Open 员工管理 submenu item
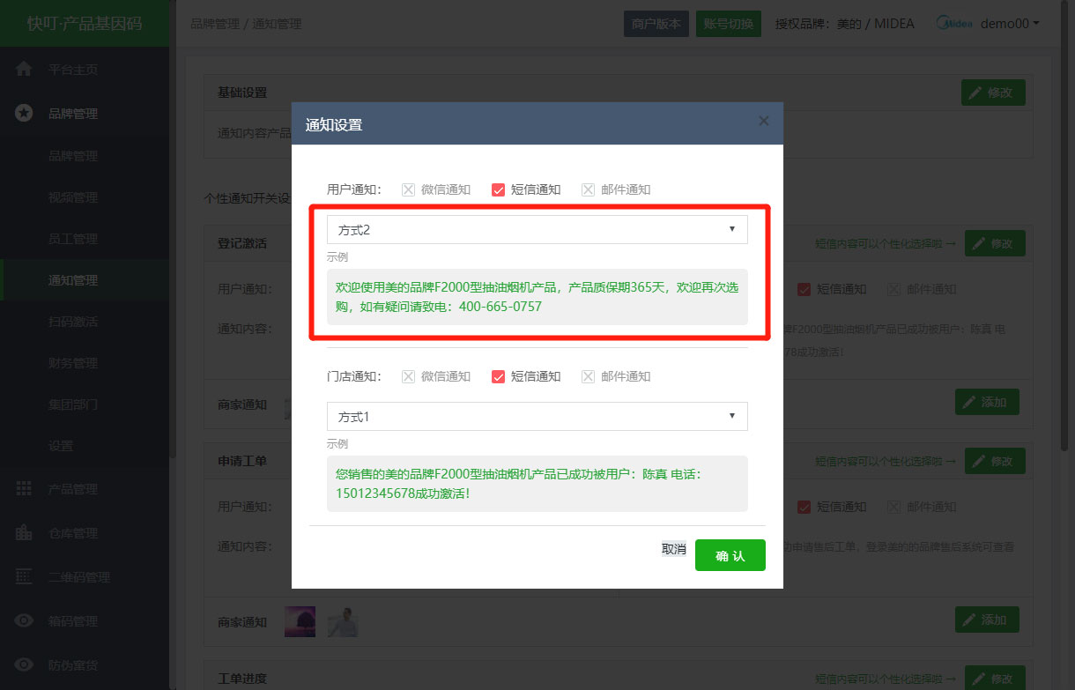Viewport: 1075px width, 690px height. (85, 239)
